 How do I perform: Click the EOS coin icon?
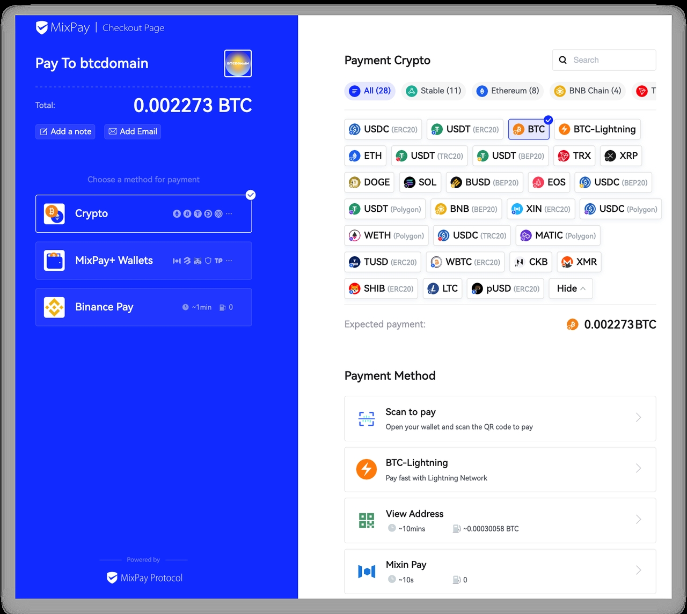(538, 183)
